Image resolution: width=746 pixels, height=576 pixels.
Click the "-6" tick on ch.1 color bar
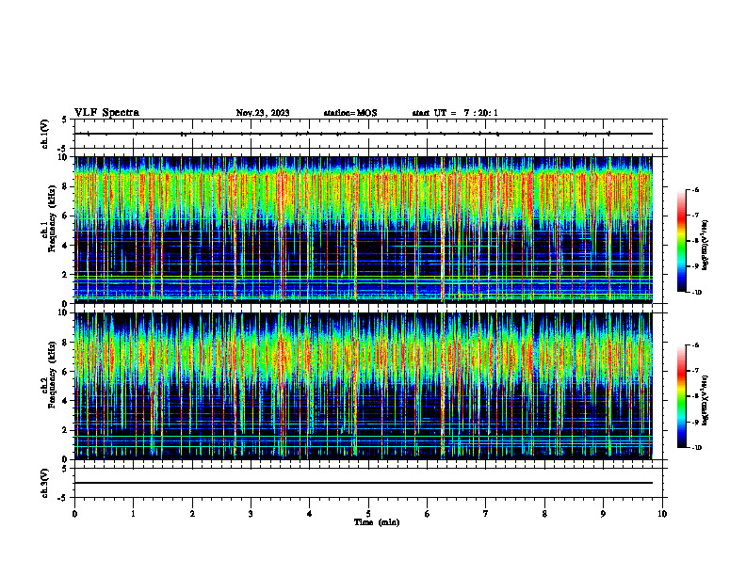695,189
